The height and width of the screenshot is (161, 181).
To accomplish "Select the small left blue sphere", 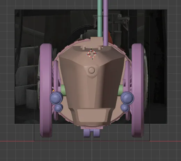I will pyautogui.click(x=58, y=108).
